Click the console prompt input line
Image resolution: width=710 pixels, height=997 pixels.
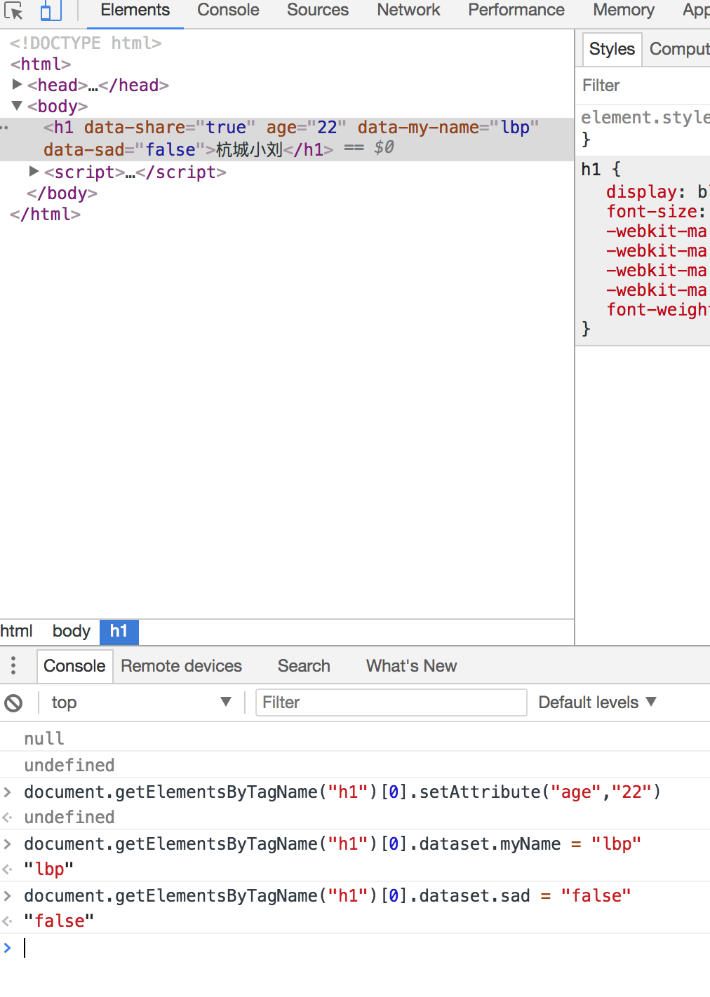pyautogui.click(x=365, y=948)
